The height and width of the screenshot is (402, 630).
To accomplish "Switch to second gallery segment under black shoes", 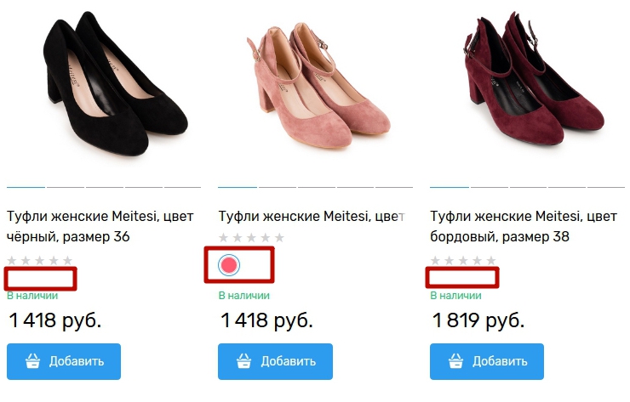I will pos(65,186).
